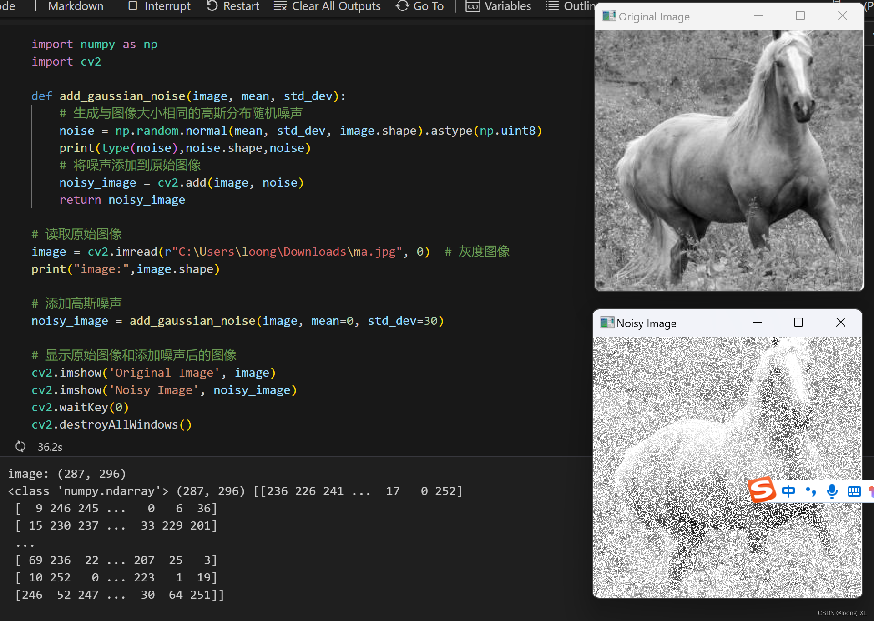The image size is (874, 621).
Task: Click the cv2.destroyAllWindows() line
Action: 111,424
